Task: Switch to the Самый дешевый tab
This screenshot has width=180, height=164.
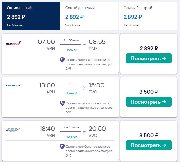Action: click(x=89, y=16)
